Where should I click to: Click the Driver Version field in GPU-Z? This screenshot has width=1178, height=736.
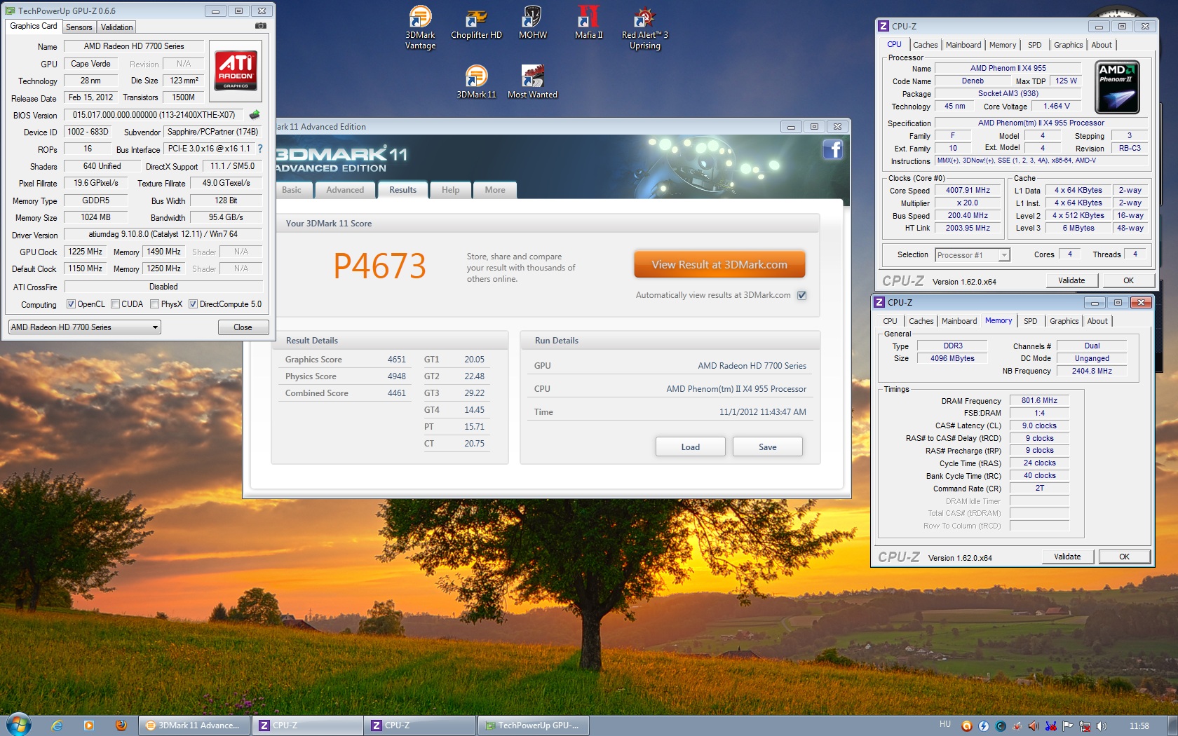pyautogui.click(x=163, y=235)
